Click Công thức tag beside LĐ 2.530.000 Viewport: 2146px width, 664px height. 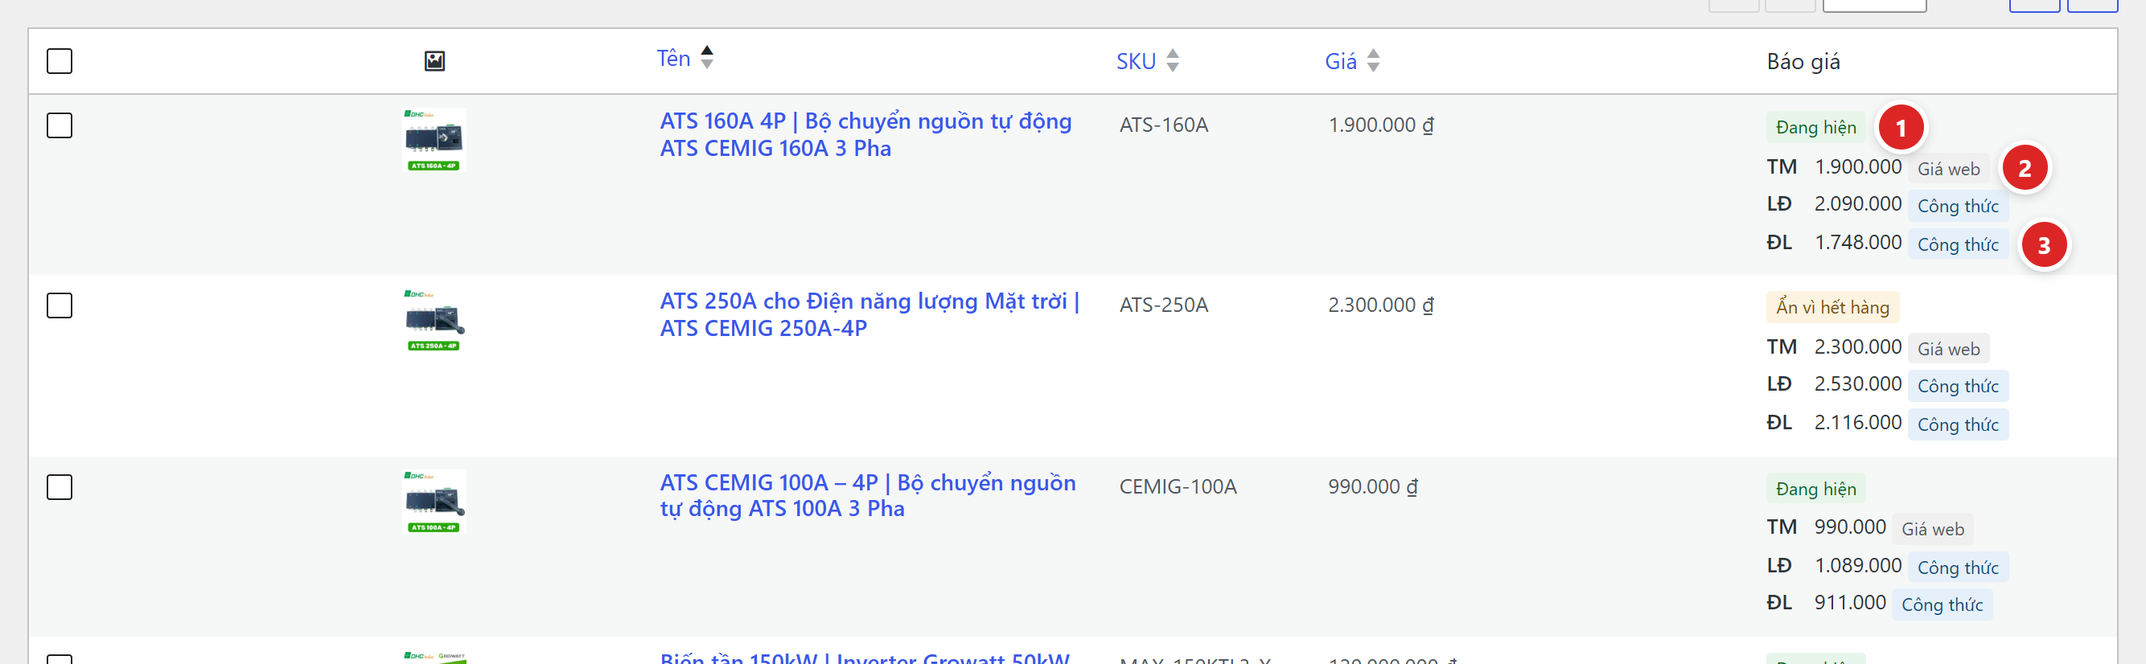coord(1958,386)
